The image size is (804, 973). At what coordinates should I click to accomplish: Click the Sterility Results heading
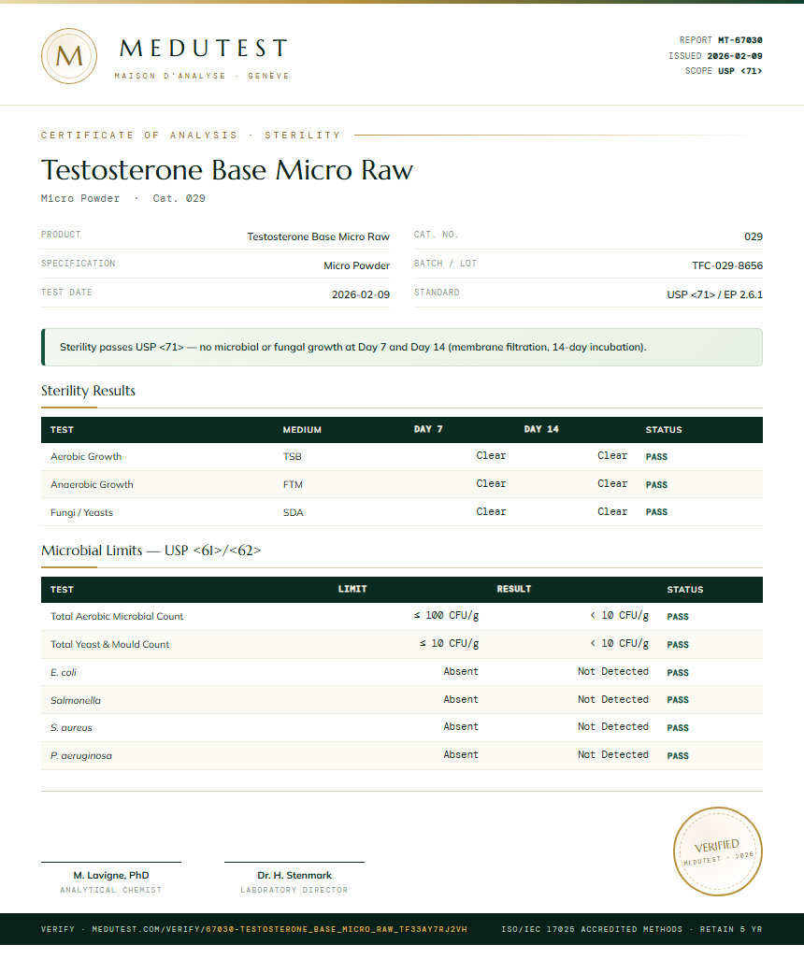point(88,391)
